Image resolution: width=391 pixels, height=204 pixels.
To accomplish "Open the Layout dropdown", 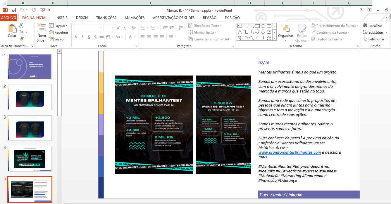I will point(58,26).
